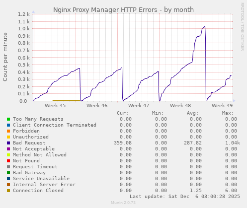
Task: Click the Week 48 axis label
Action: [180, 106]
